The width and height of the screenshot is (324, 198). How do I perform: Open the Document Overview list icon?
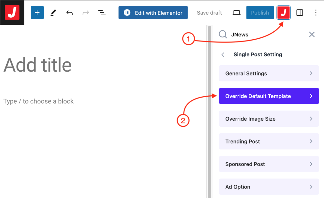[x=102, y=13]
